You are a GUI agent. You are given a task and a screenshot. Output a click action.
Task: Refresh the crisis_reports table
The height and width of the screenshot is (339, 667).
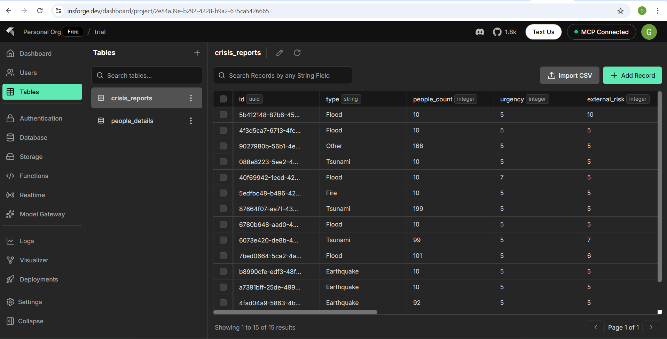(x=297, y=53)
